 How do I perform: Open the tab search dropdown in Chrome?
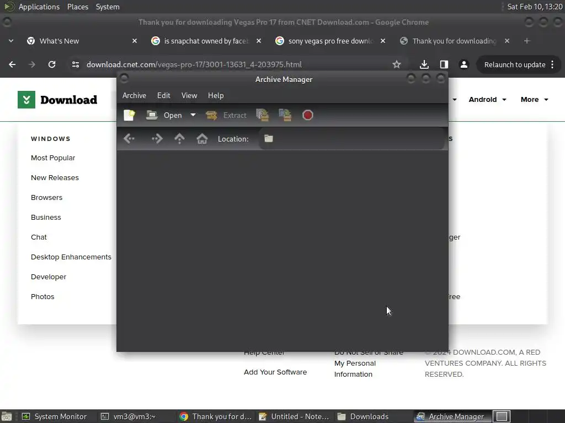[x=11, y=41]
